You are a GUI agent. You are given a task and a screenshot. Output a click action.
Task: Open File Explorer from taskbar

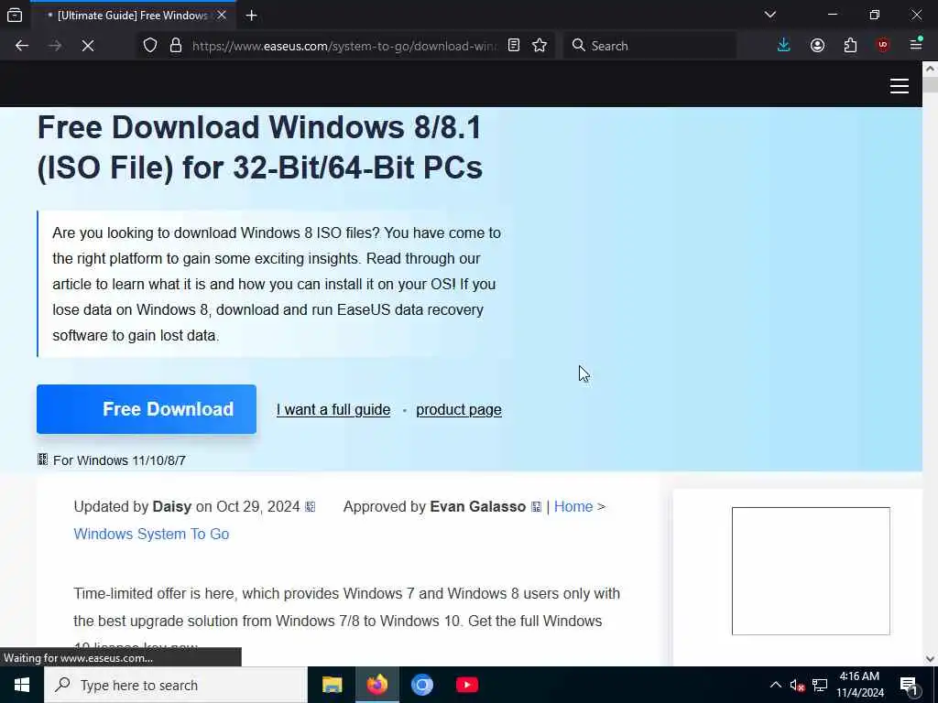click(x=332, y=685)
